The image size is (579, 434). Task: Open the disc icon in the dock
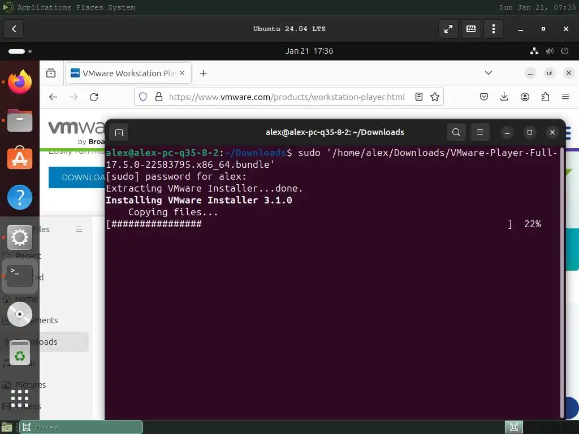coord(20,314)
